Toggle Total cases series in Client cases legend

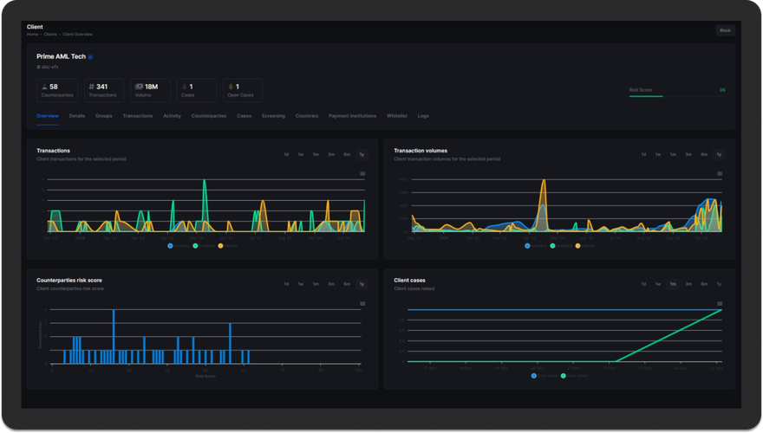(x=545, y=376)
